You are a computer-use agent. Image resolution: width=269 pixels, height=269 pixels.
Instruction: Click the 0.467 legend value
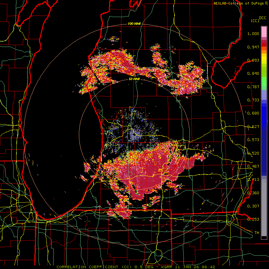click(x=253, y=166)
